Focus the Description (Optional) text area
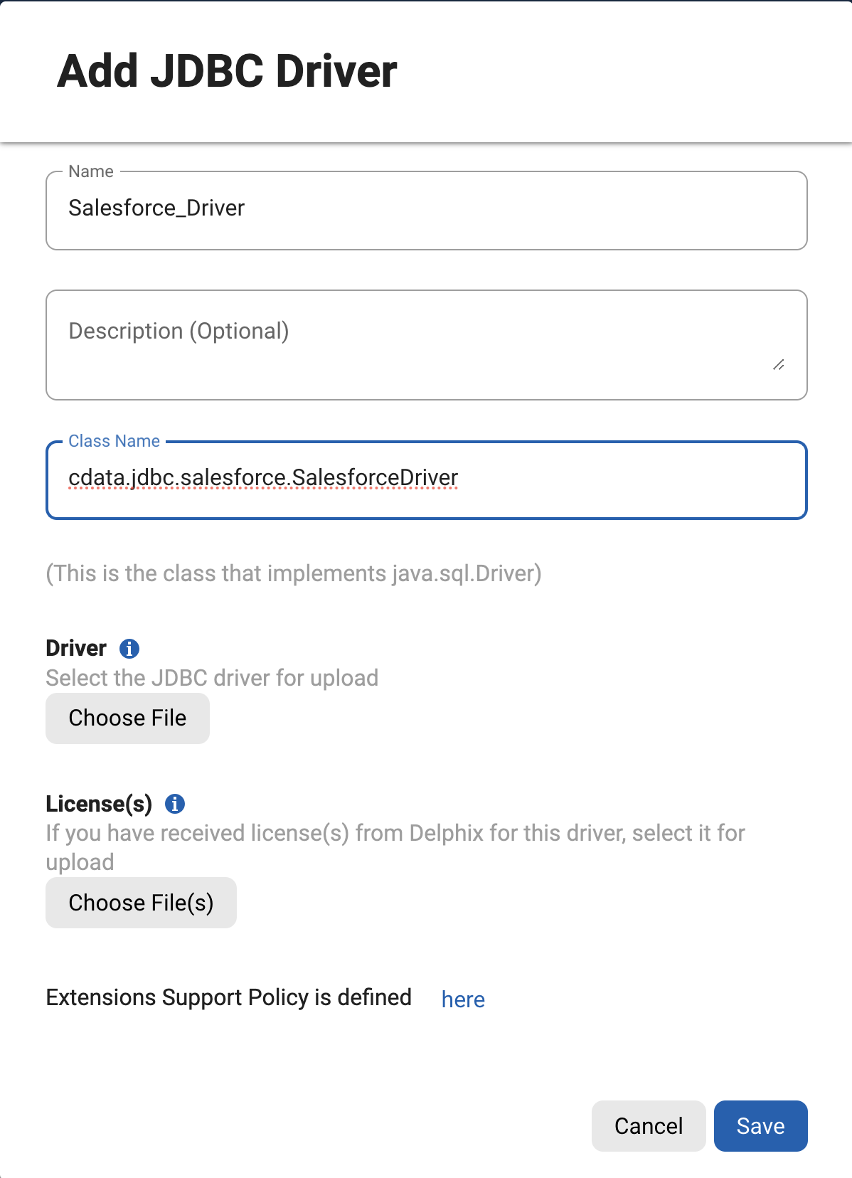Image resolution: width=852 pixels, height=1178 pixels. point(427,345)
